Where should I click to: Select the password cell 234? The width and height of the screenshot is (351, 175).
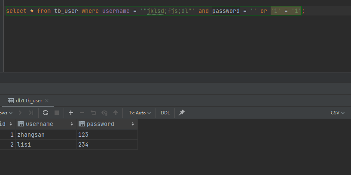[107, 144]
